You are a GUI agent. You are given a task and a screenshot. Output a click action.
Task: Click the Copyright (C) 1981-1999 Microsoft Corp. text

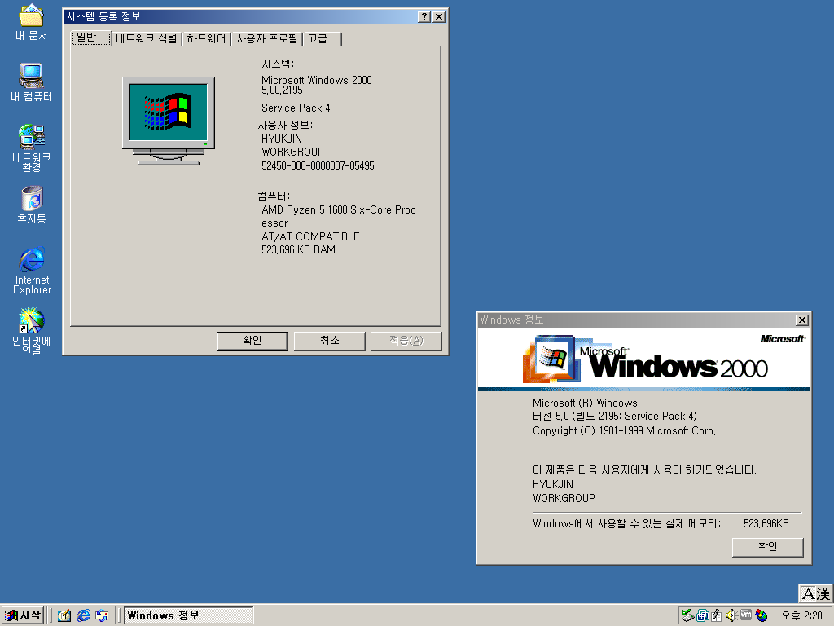pyautogui.click(x=625, y=430)
